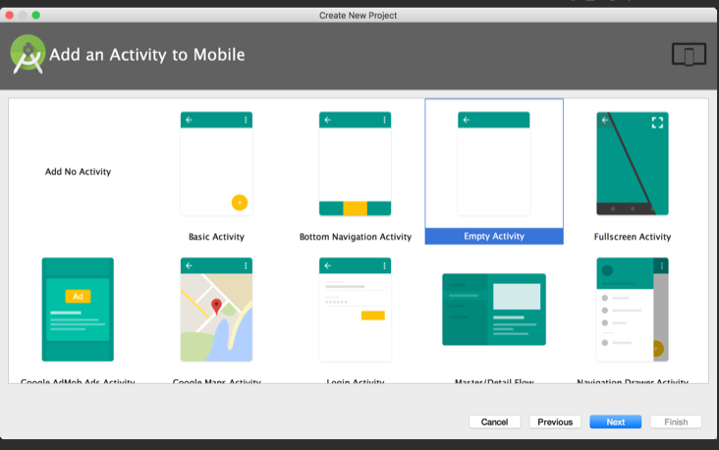Select the Login Activity template thumbnail
This screenshot has width=719, height=450.
[x=355, y=309]
